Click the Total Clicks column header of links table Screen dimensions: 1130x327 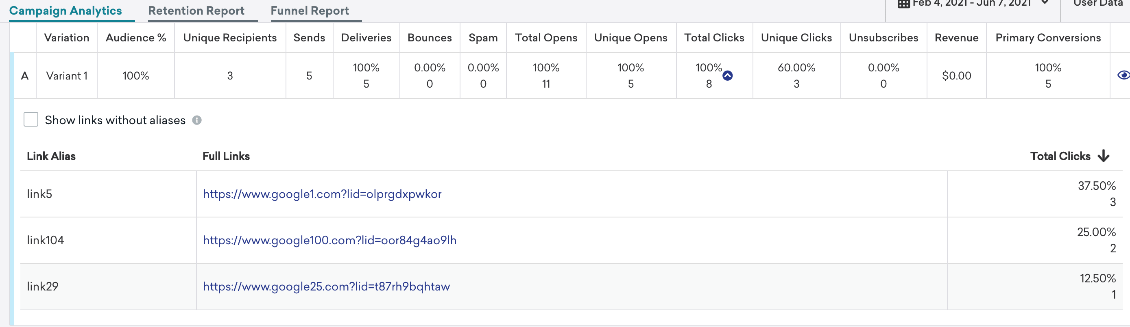coord(1060,156)
